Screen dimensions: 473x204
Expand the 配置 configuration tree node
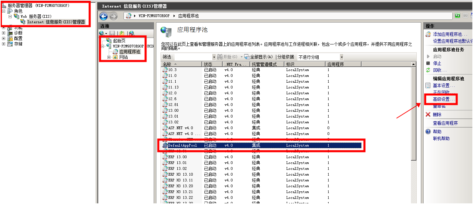click(x=4, y=38)
